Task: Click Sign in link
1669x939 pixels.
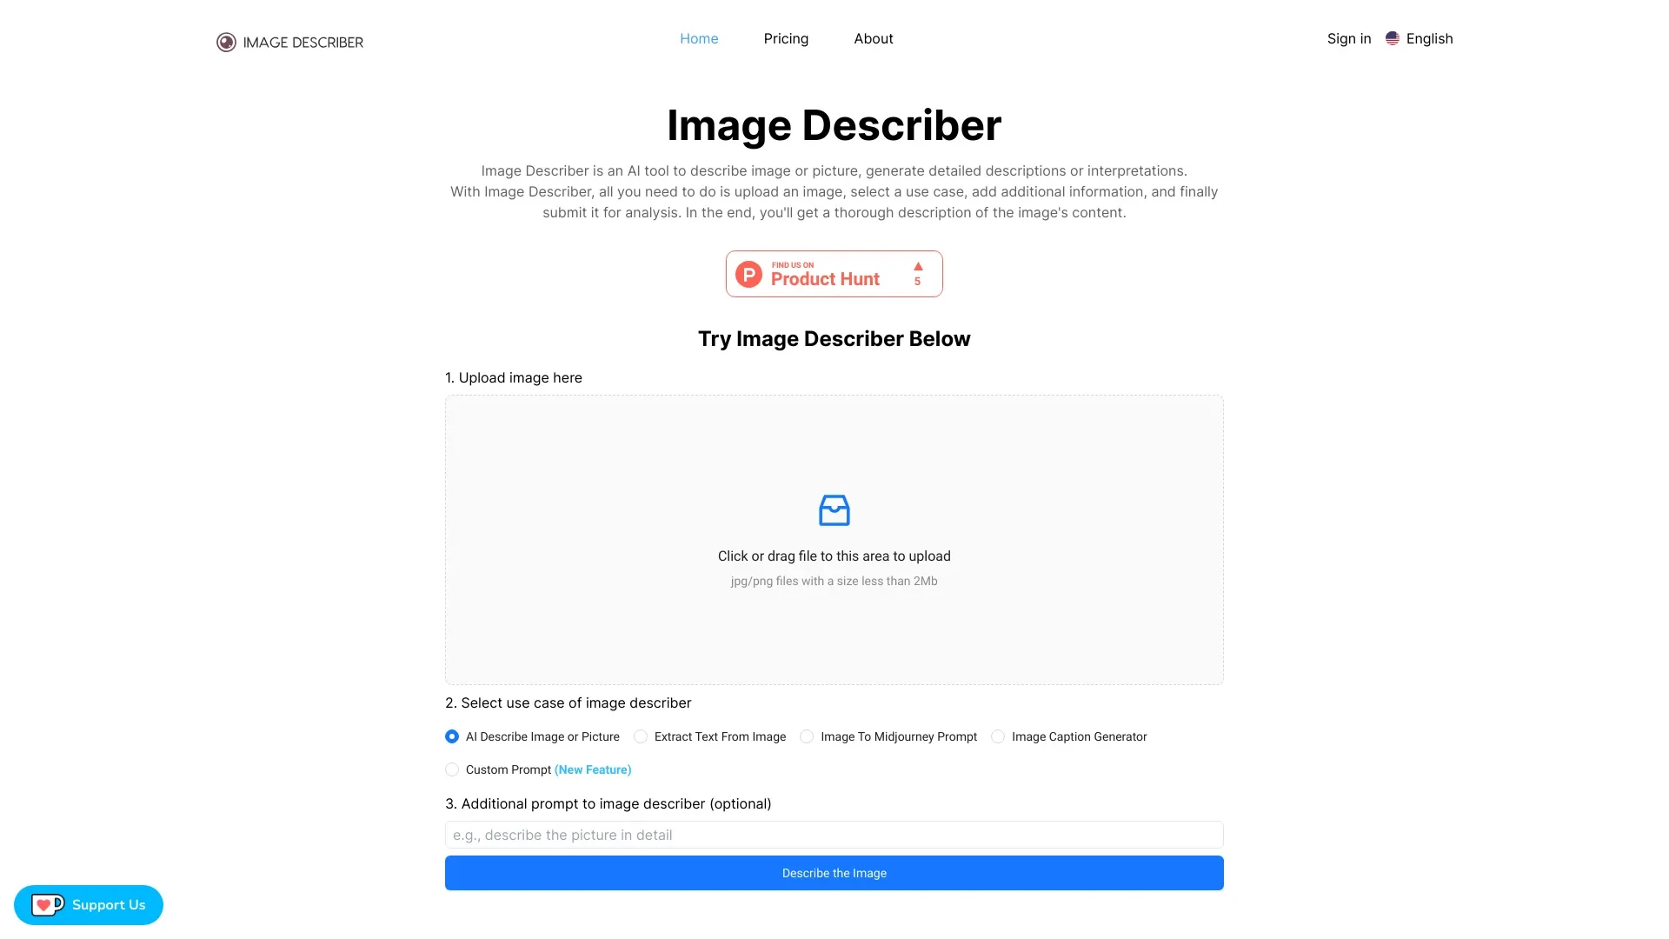Action: tap(1348, 39)
